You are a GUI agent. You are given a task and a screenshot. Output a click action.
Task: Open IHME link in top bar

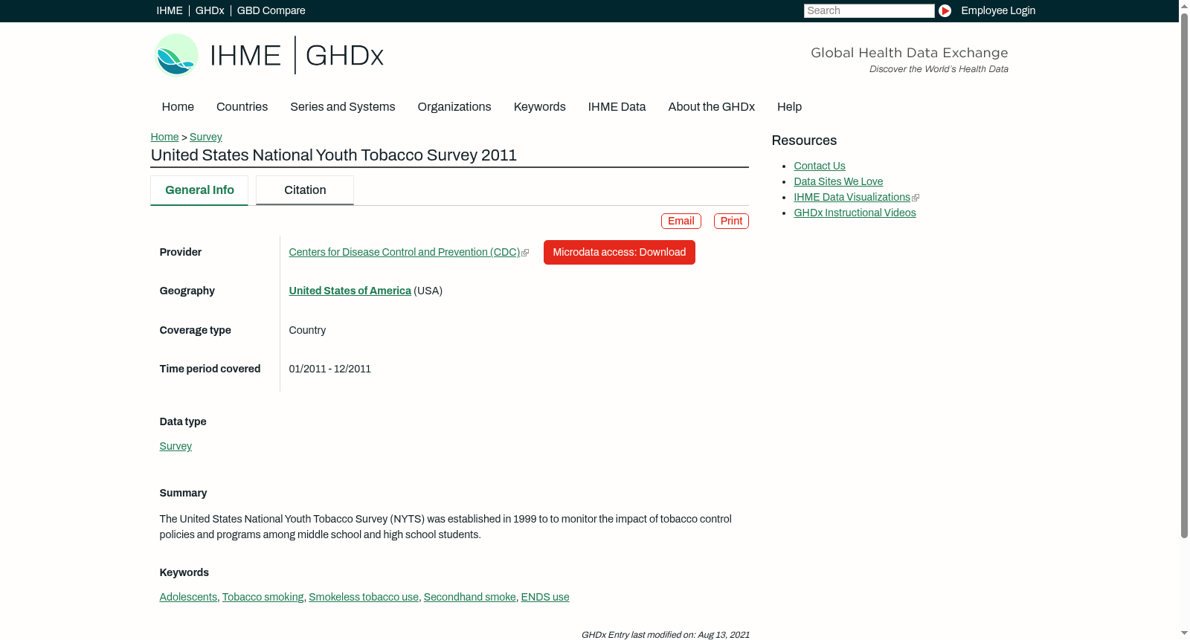170,10
